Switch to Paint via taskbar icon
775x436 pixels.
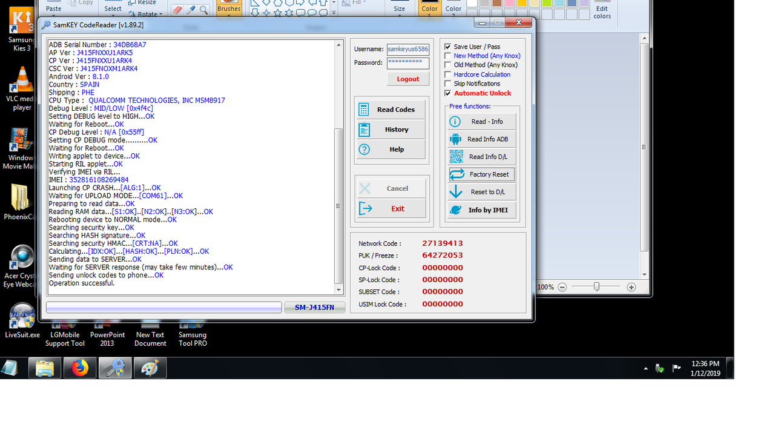(150, 368)
